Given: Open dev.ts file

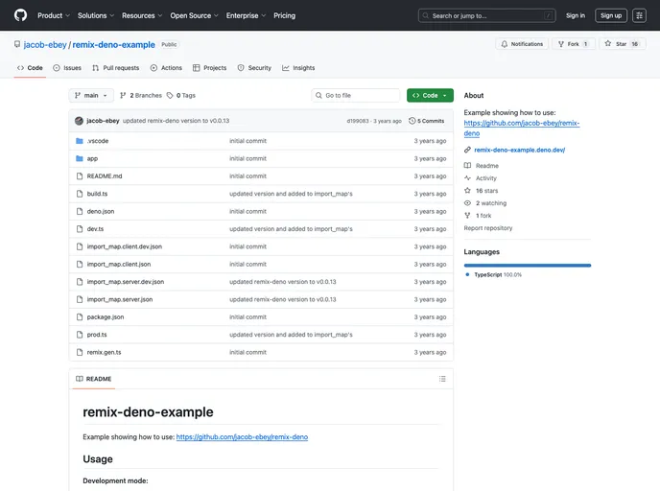Looking at the screenshot, I should tap(95, 229).
